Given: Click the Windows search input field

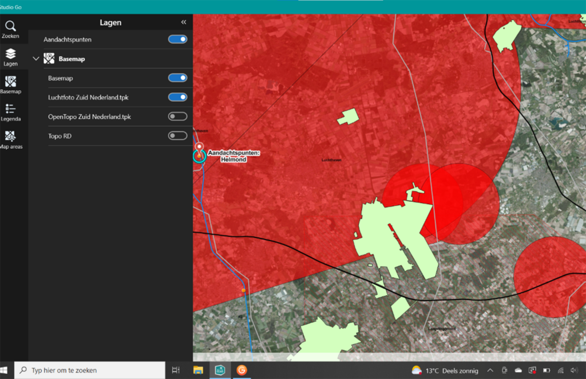Looking at the screenshot, I should tap(90, 370).
